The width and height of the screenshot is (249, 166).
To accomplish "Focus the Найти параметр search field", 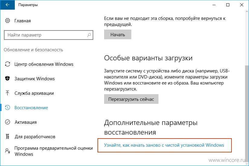I will [x=49, y=35].
